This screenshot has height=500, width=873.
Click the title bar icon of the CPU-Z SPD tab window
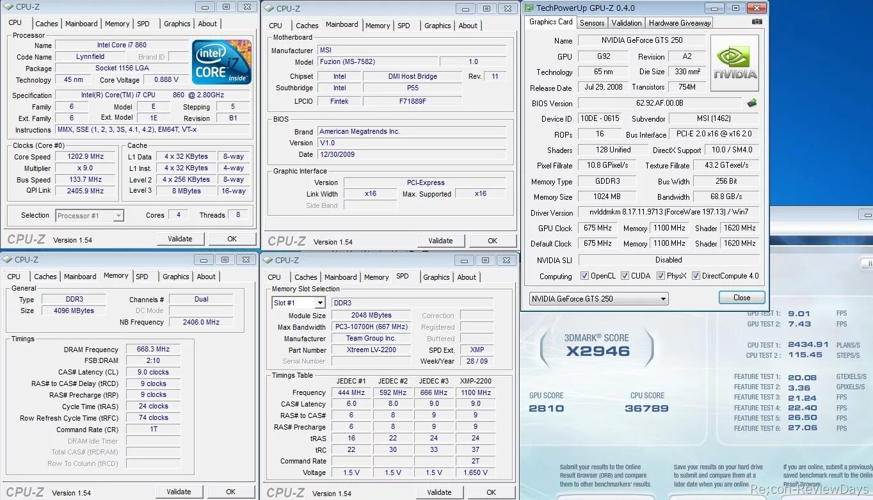coord(268,260)
